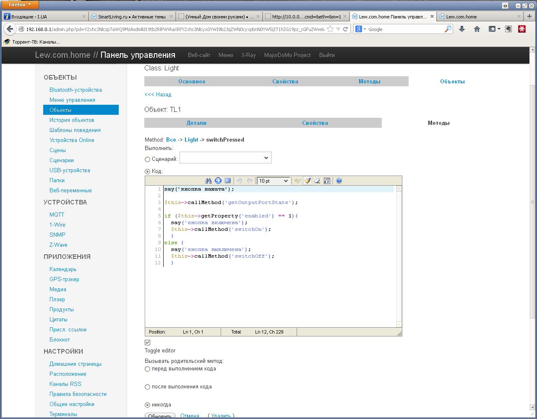
Task: Toggle fullscreen mode in code editor toolbar
Action: tap(228, 181)
